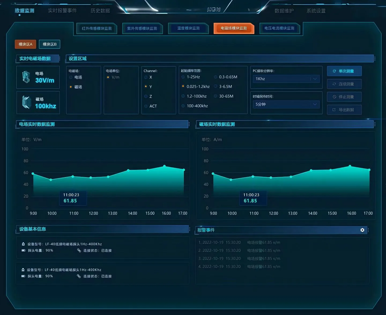Switch to 电压电流模块监测 tab

[279, 28]
